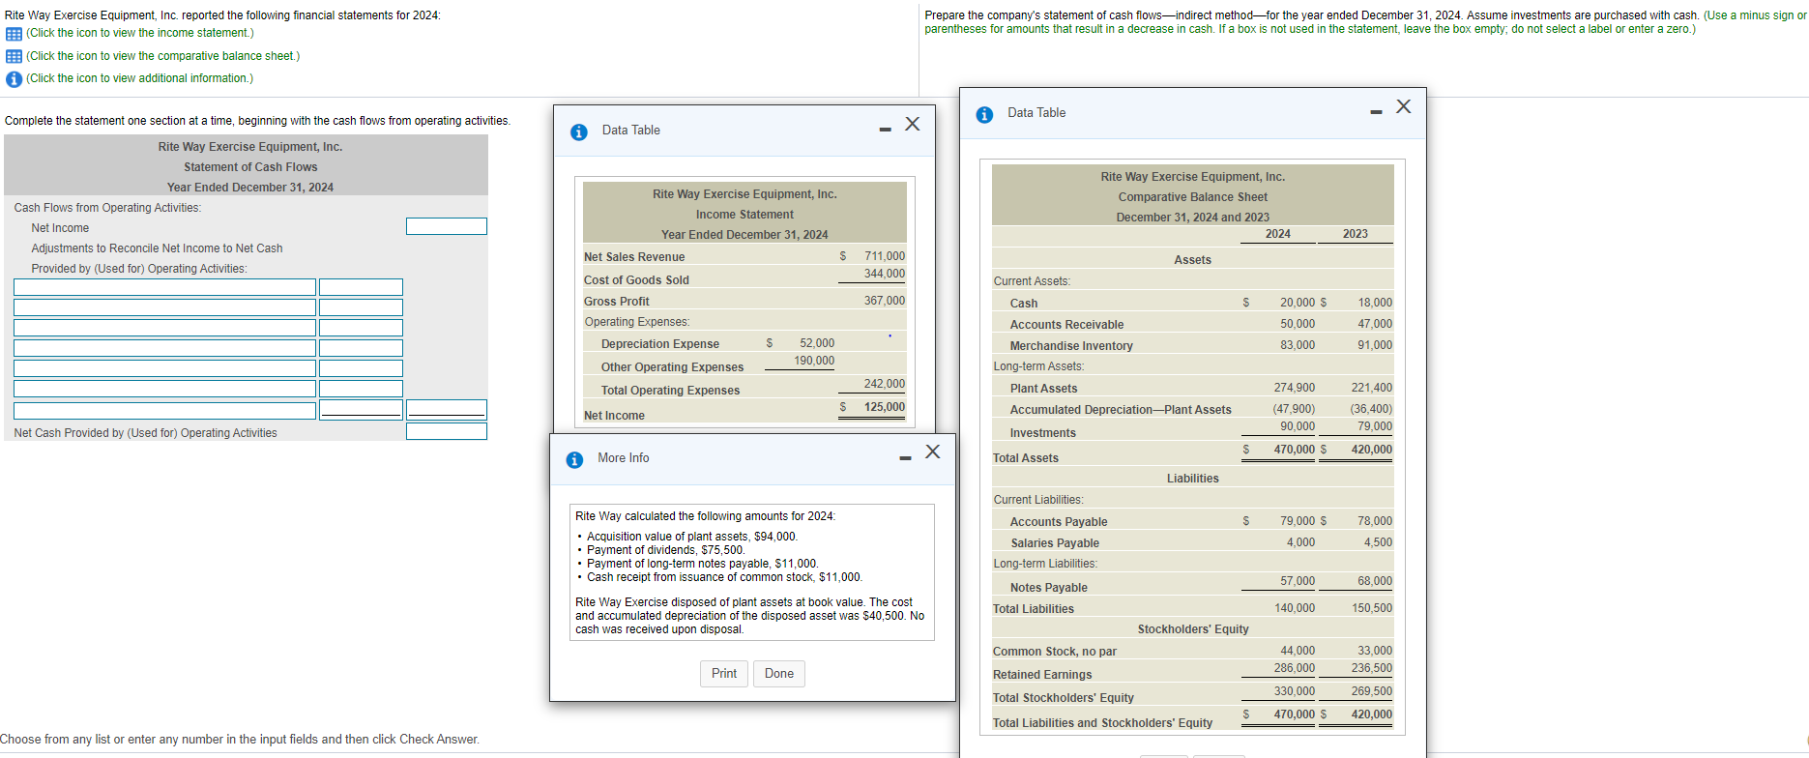Select Payment of dividends, $75,500 line

coord(666,550)
